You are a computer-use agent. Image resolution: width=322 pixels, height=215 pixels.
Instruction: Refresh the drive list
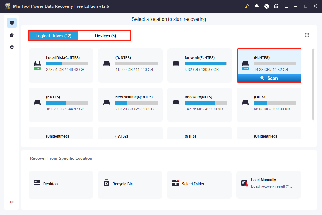tap(307, 35)
